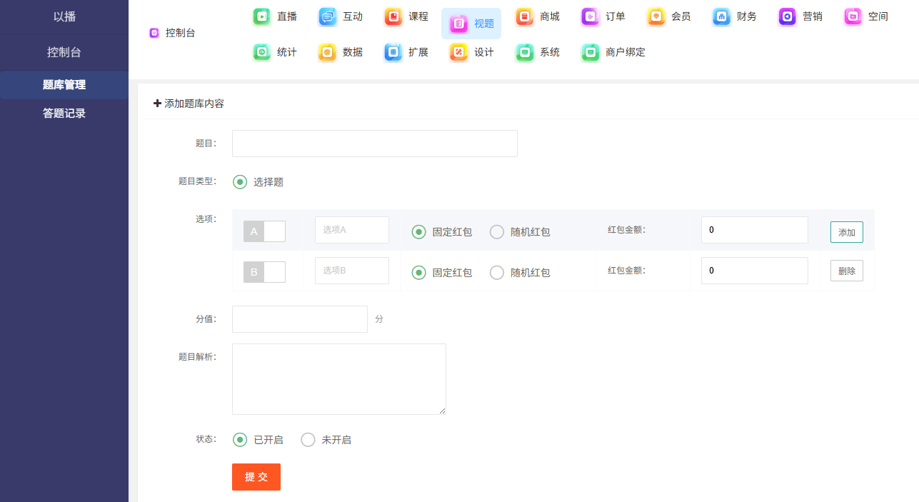Set status to 未开启
The height and width of the screenshot is (502, 919).
[x=308, y=440]
